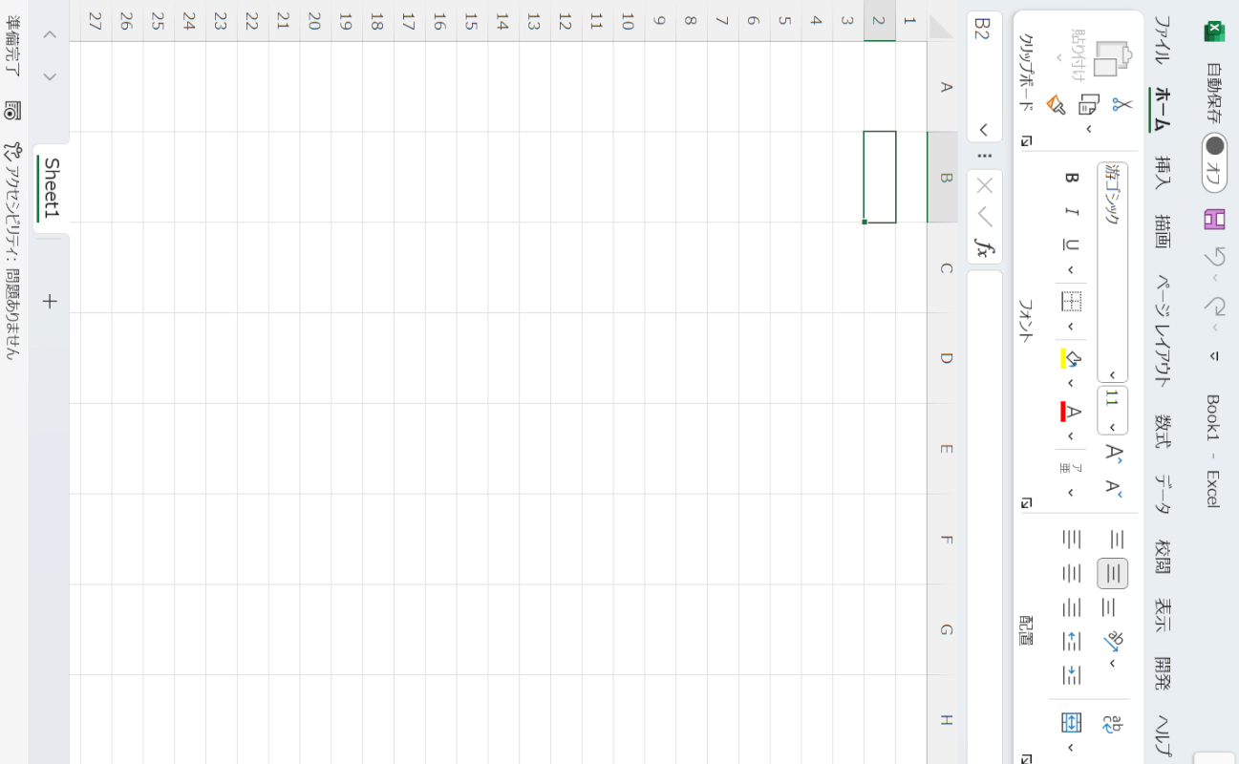Screen dimensions: 1239x764
Task: Redo the last undone action
Action: click(1214, 307)
